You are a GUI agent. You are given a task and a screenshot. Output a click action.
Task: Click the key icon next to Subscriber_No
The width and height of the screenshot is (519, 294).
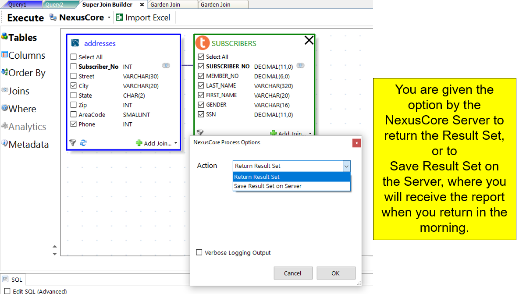coord(166,66)
